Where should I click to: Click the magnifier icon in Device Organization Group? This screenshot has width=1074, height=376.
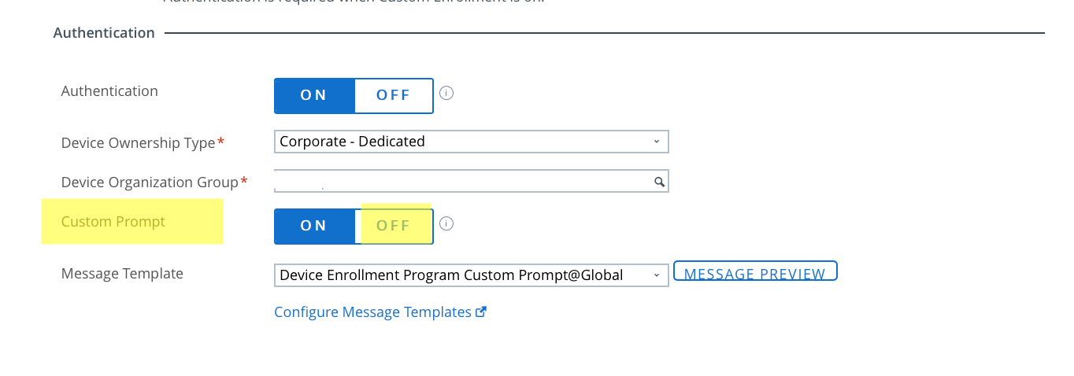click(x=659, y=182)
